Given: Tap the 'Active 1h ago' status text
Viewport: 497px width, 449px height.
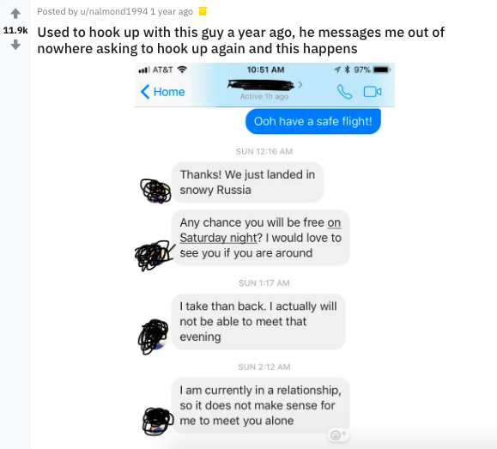Looking at the screenshot, I should [264, 96].
